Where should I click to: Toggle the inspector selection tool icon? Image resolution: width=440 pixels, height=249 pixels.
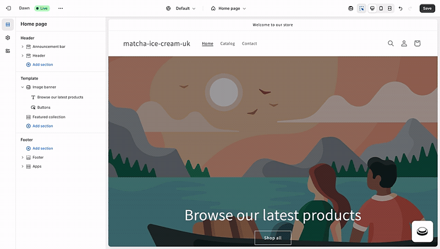click(x=361, y=8)
